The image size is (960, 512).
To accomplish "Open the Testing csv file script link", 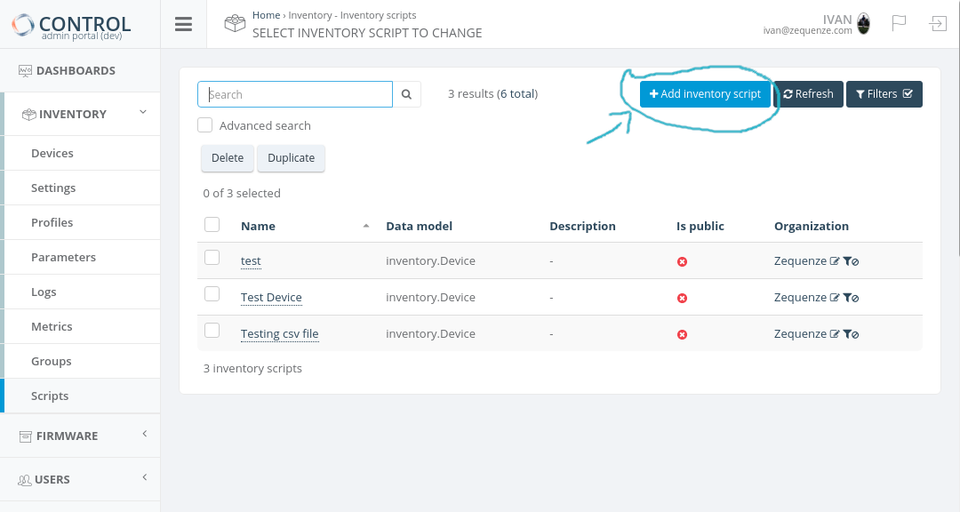I will click(x=279, y=334).
